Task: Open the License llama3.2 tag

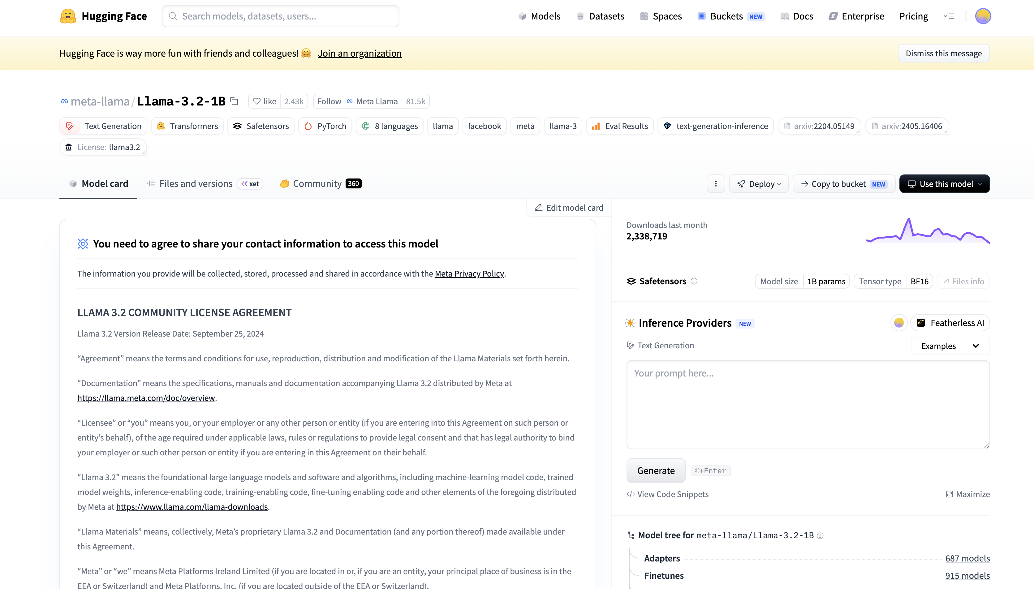Action: click(103, 147)
